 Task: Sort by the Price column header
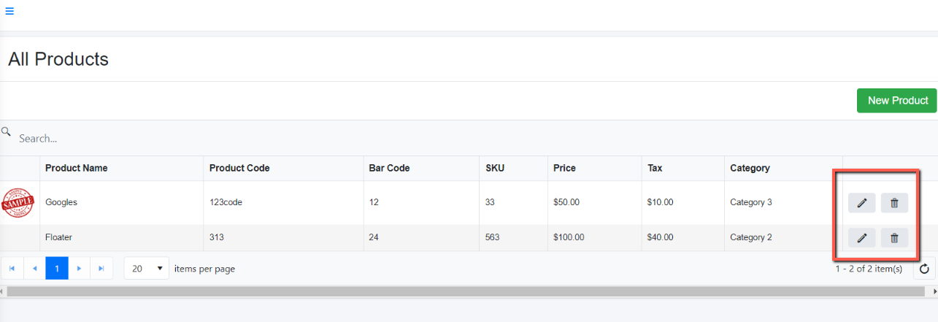pos(564,168)
